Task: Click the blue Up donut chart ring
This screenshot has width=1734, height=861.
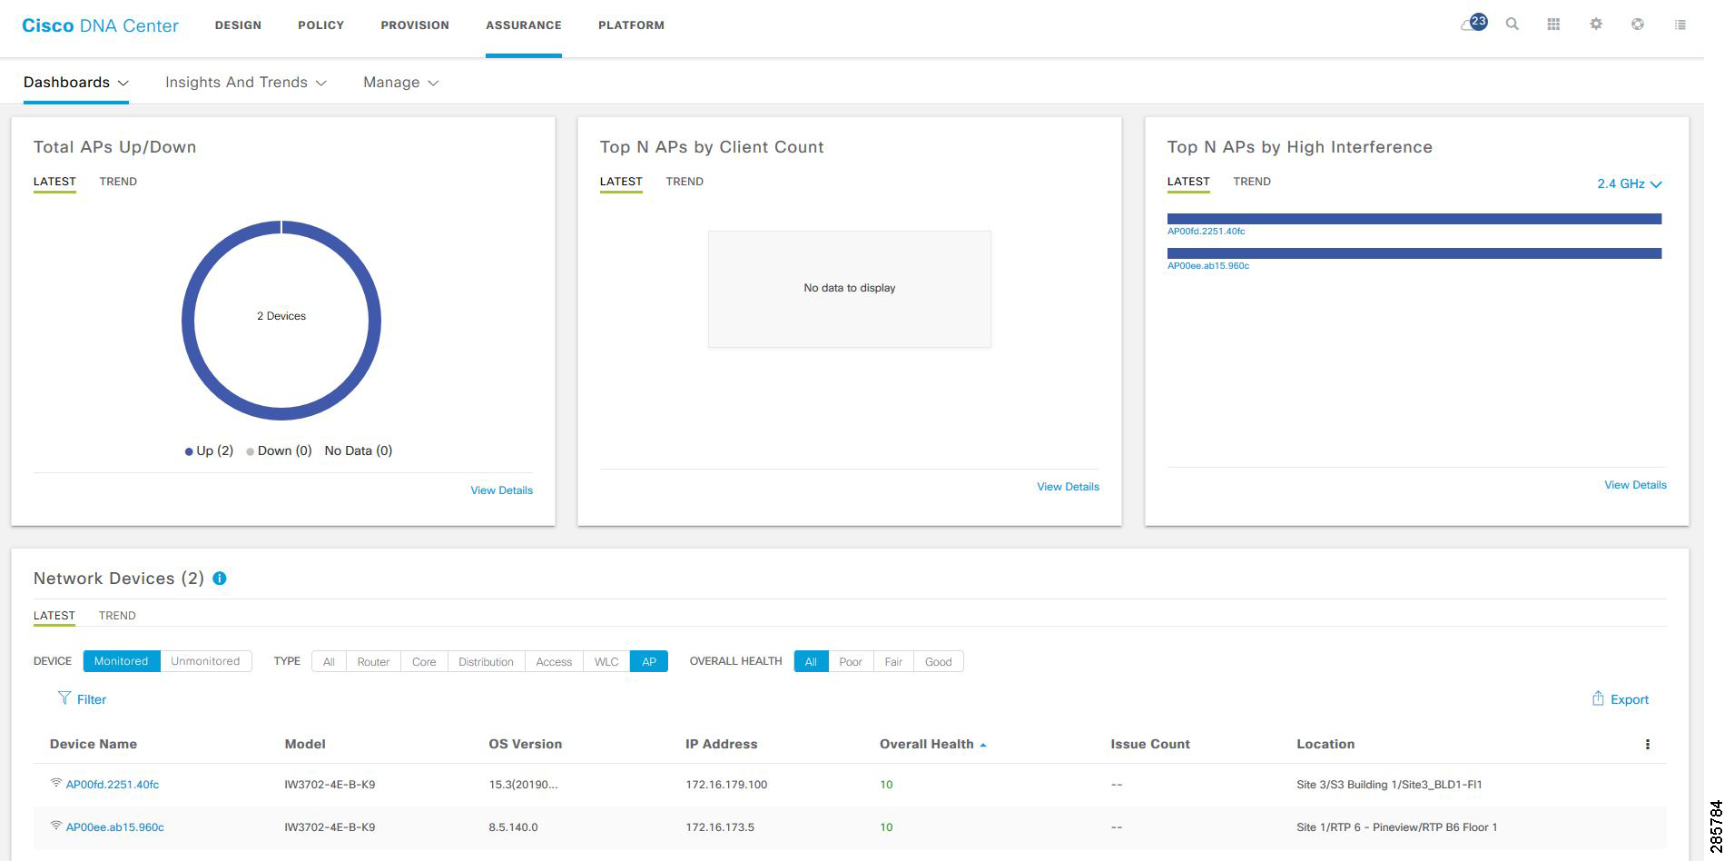Action: click(x=281, y=413)
